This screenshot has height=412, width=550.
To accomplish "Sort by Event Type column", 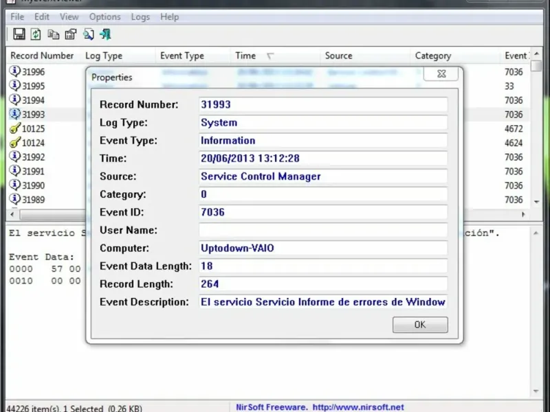I will click(x=193, y=56).
